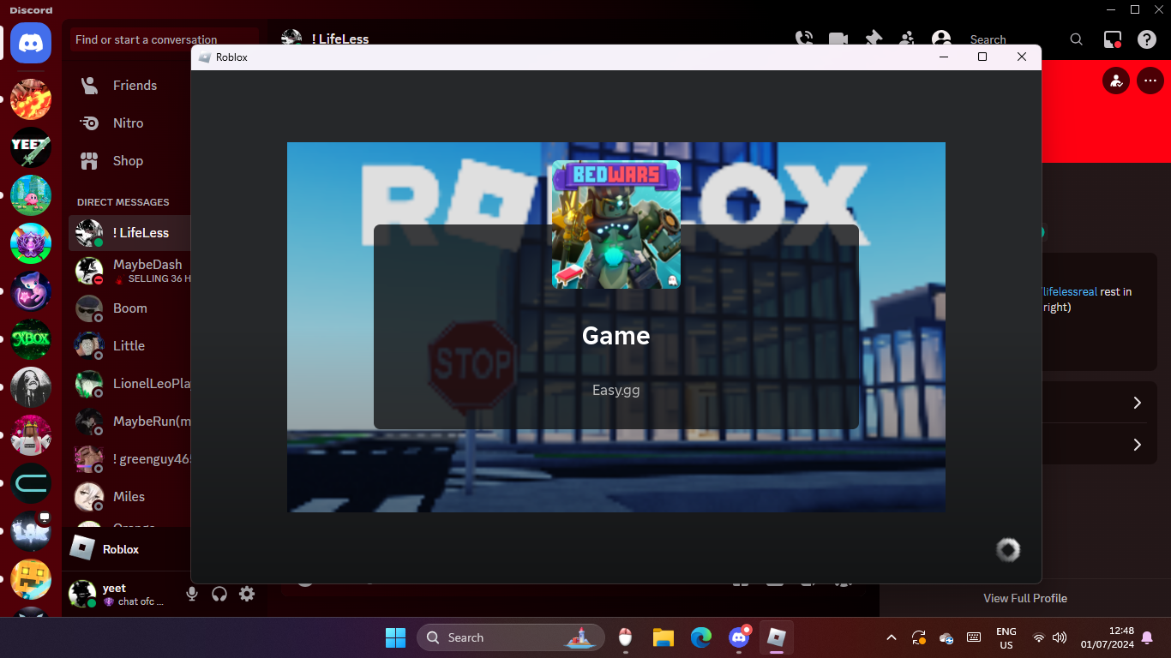Screen dimensions: 1171x658
Task: Open File Explorer from the taskbar
Action: (663, 637)
